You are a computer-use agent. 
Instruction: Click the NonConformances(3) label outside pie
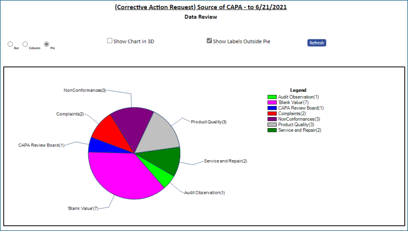click(85, 90)
